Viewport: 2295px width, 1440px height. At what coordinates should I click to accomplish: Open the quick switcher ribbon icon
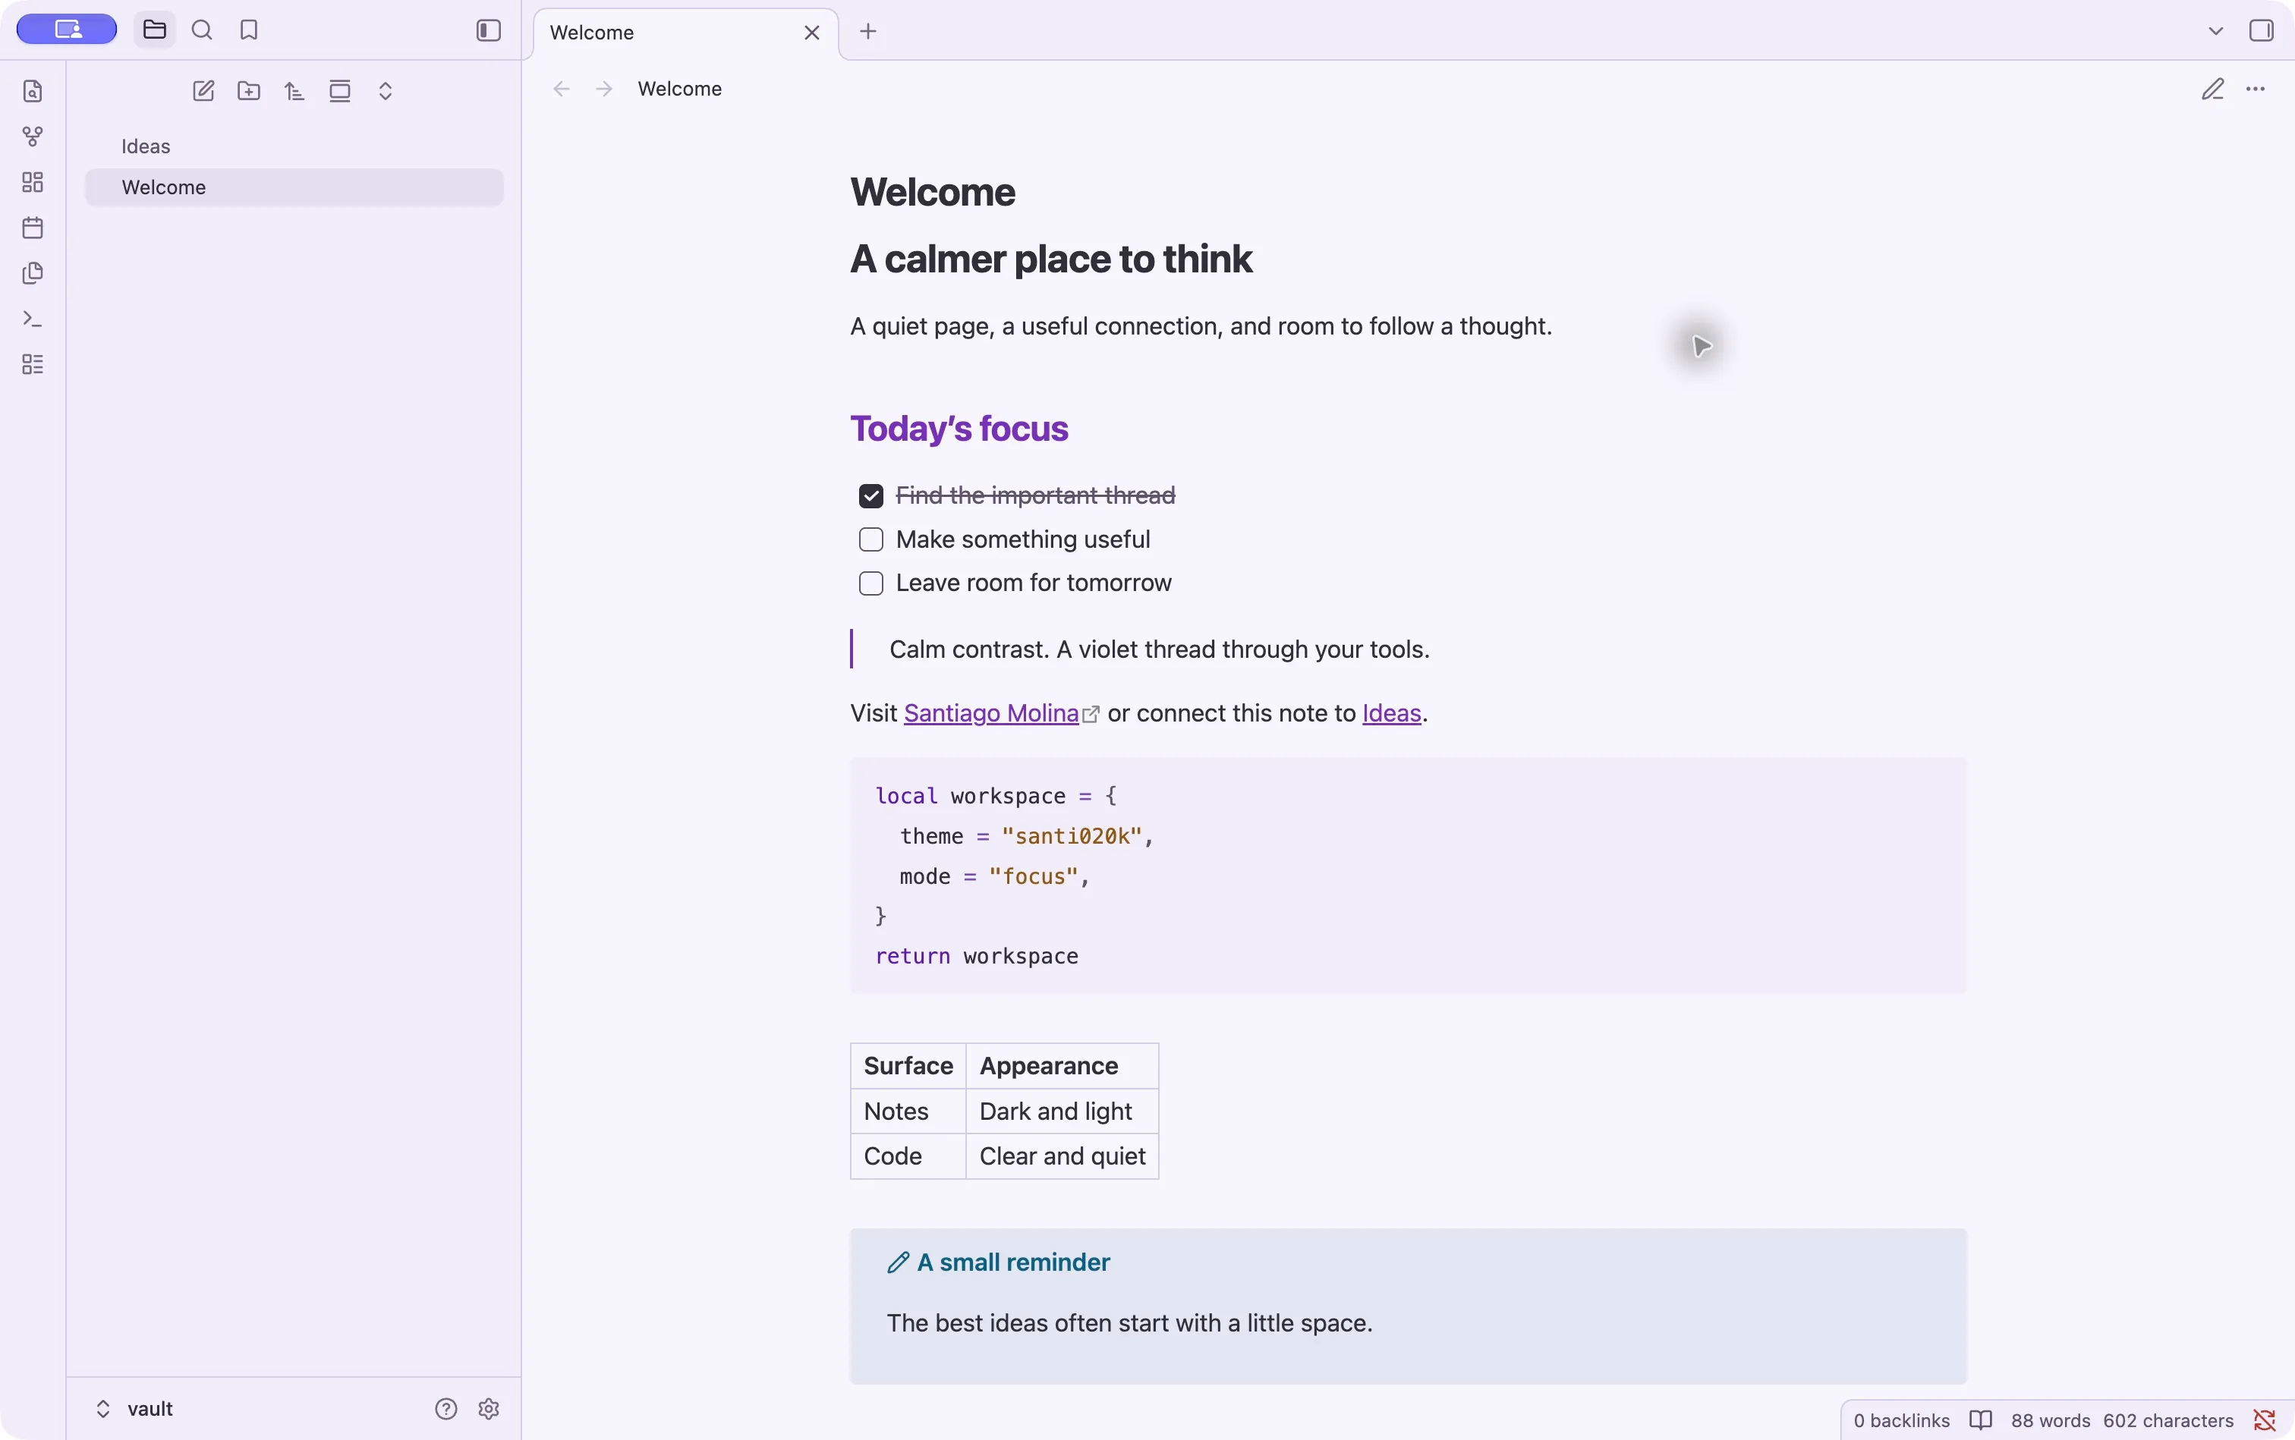[33, 90]
